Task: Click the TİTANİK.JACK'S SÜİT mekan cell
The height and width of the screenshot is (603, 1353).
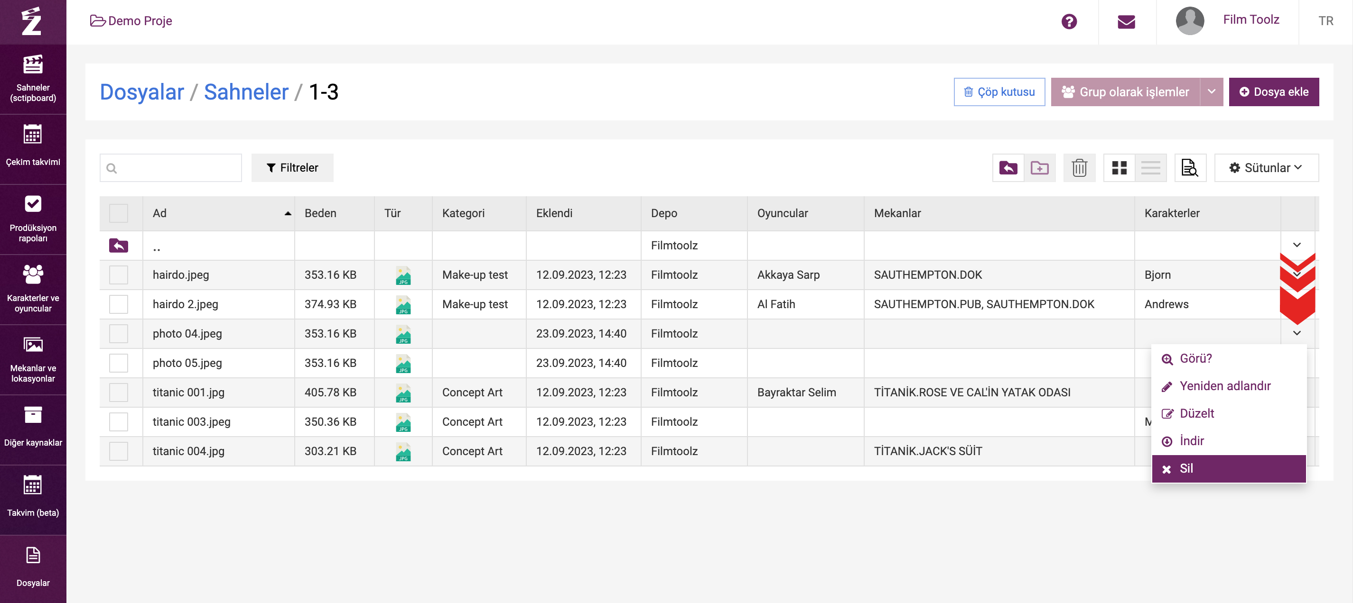Action: pyautogui.click(x=999, y=451)
